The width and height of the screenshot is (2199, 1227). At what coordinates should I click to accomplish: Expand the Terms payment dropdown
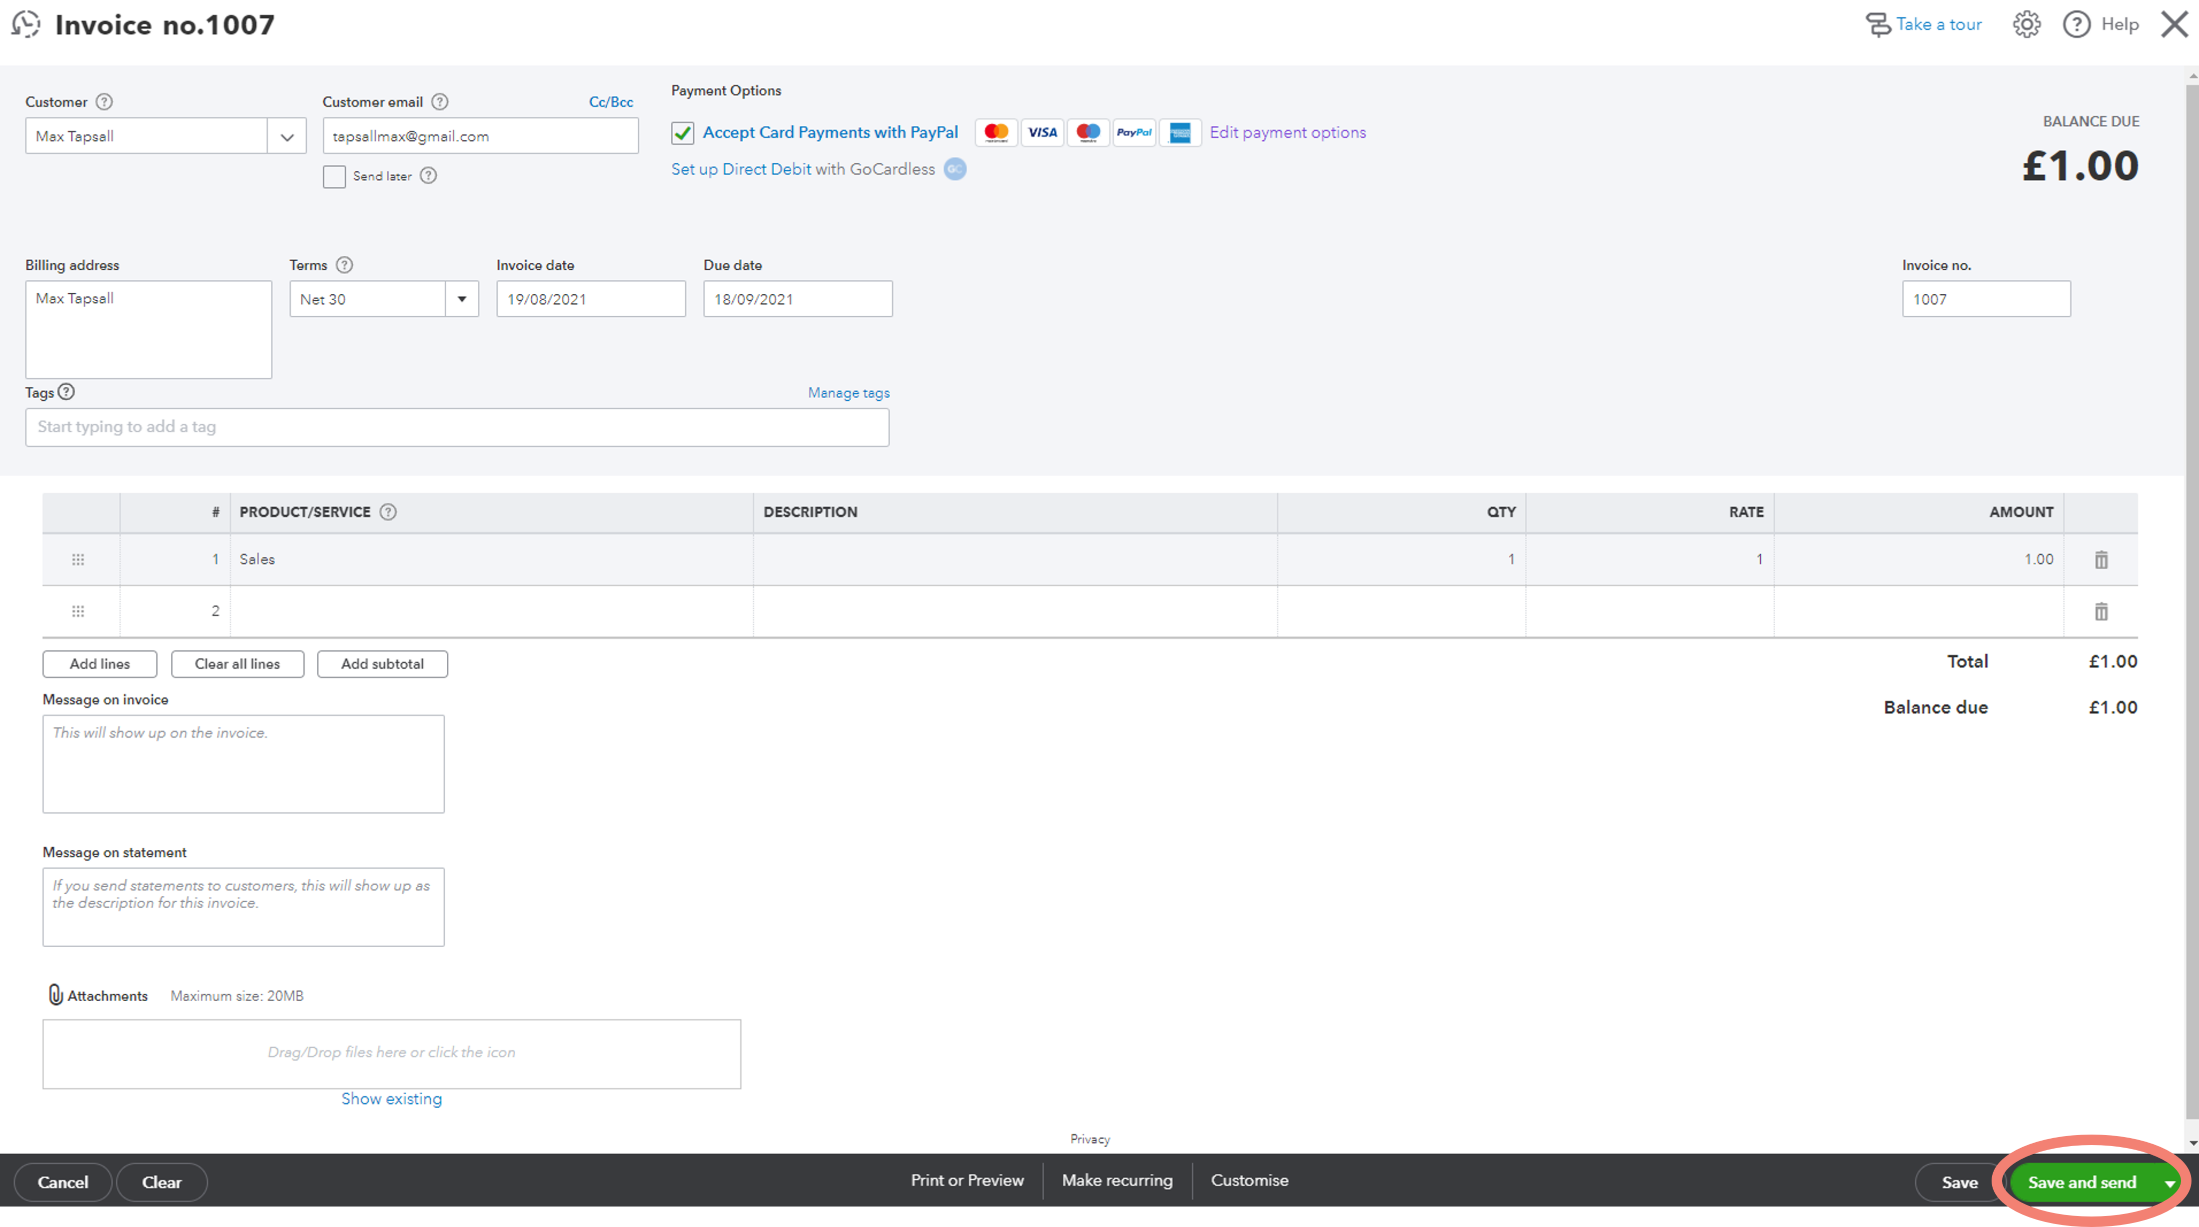tap(462, 297)
